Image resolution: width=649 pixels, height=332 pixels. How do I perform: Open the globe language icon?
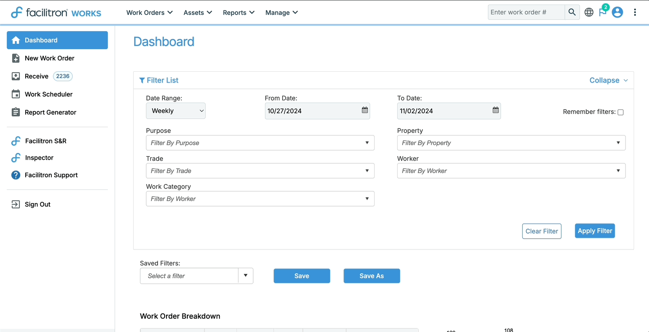tap(589, 12)
